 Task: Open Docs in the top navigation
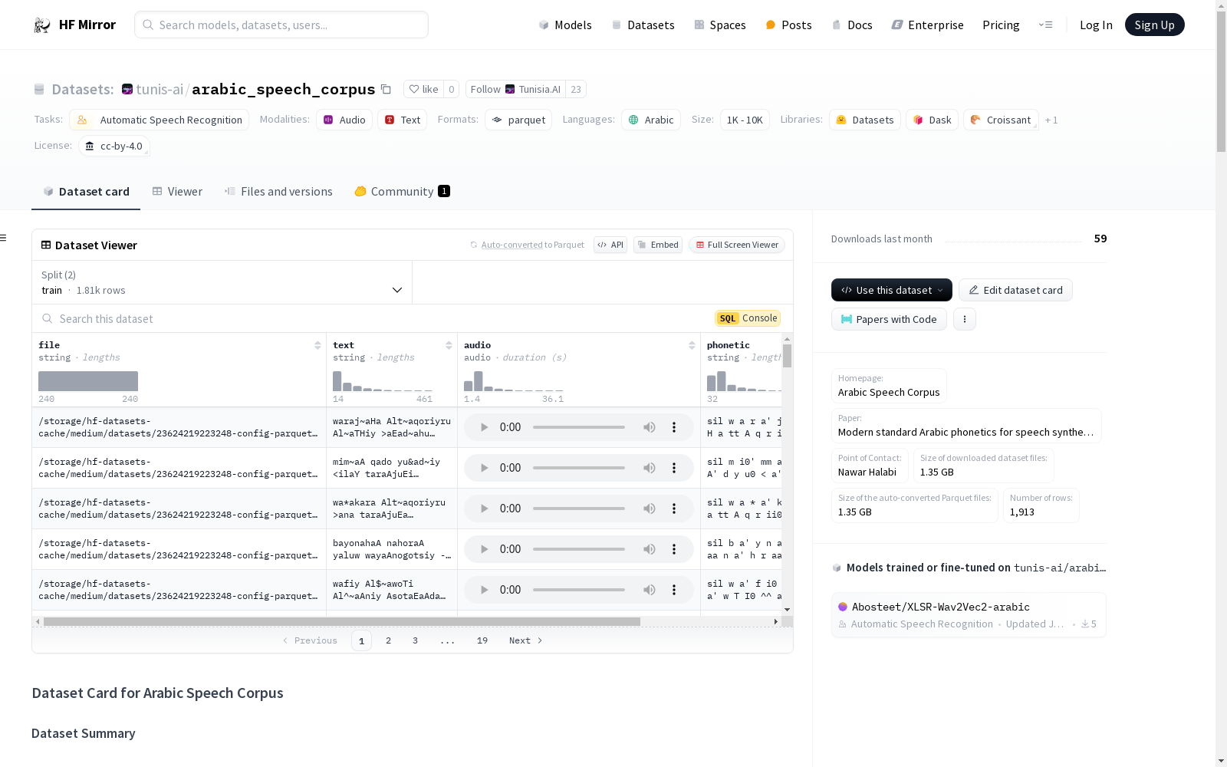click(x=852, y=25)
